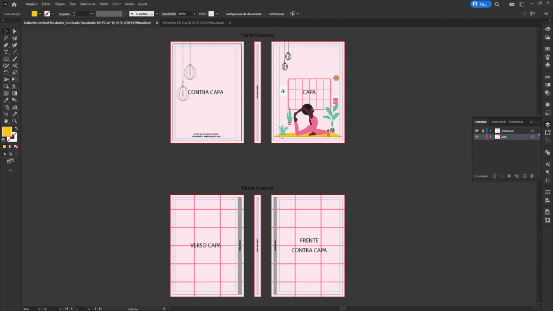Open the Objeto menu

tap(60, 4)
